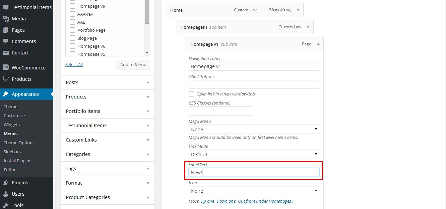446x209 pixels.
Task: Open the Mega Menu dropdown
Action: click(254, 129)
